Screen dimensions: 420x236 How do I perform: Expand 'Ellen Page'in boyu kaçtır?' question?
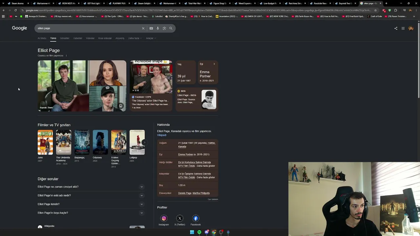pyautogui.click(x=91, y=213)
